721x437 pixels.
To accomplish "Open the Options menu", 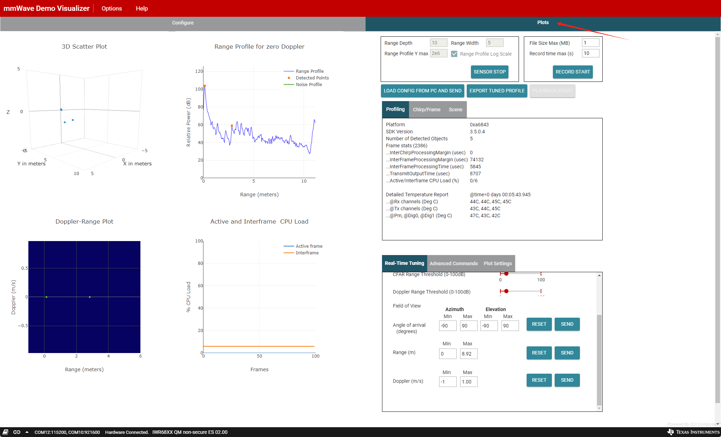I will [111, 8].
